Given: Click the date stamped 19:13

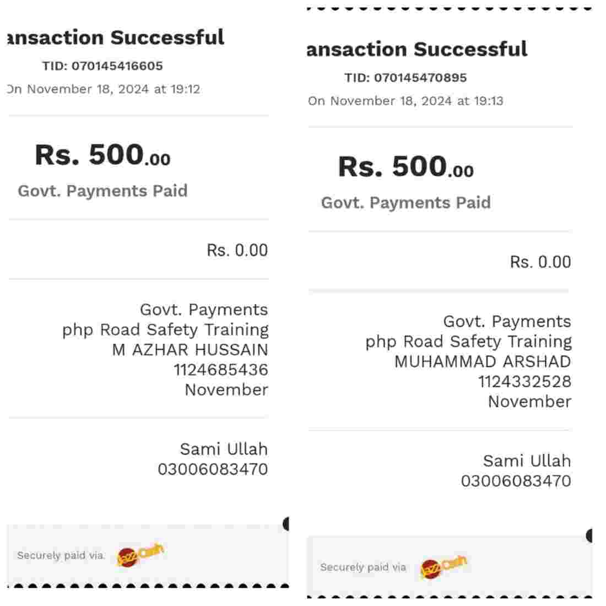Looking at the screenshot, I should pos(405,101).
